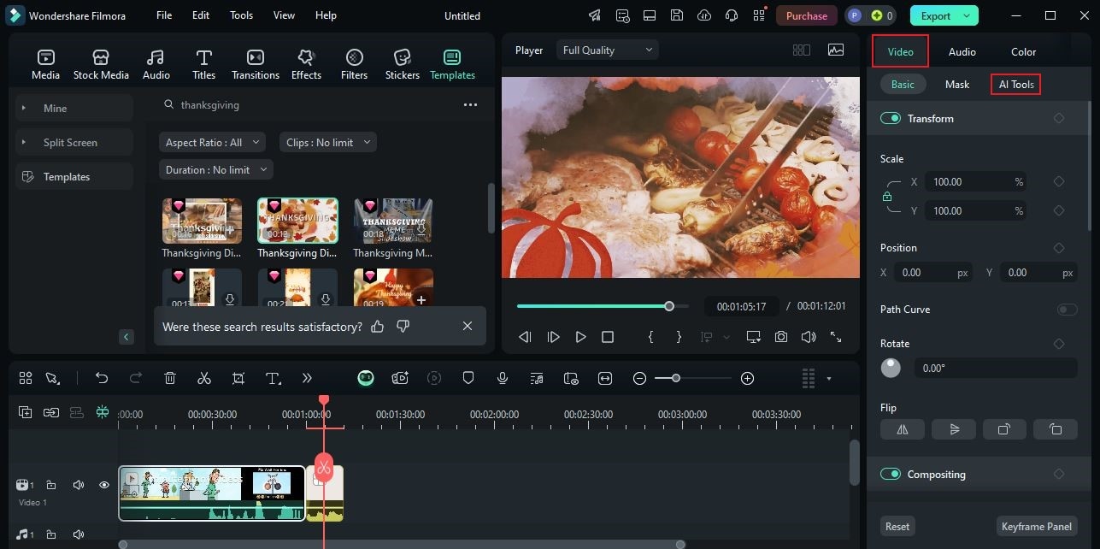
Task: Hide Video 1 track with eye icon
Action: [x=104, y=485]
